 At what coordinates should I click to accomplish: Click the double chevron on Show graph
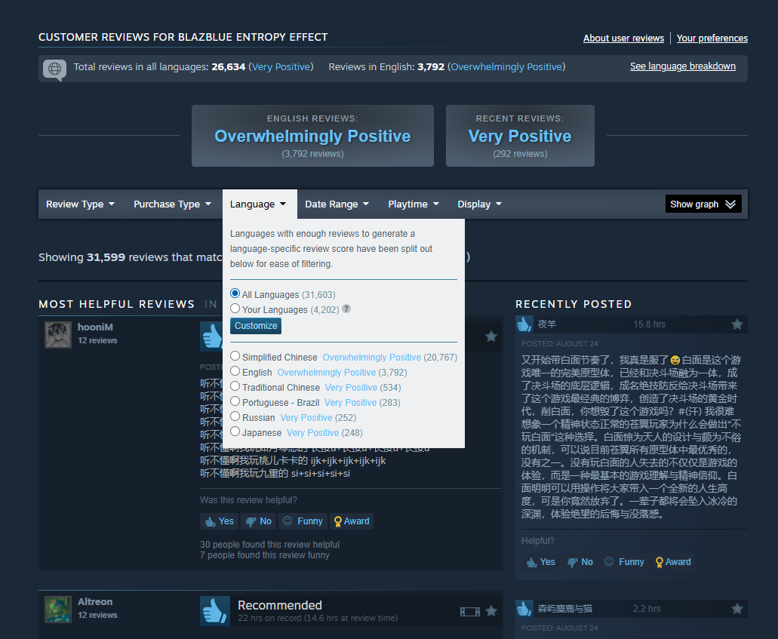pyautogui.click(x=730, y=204)
